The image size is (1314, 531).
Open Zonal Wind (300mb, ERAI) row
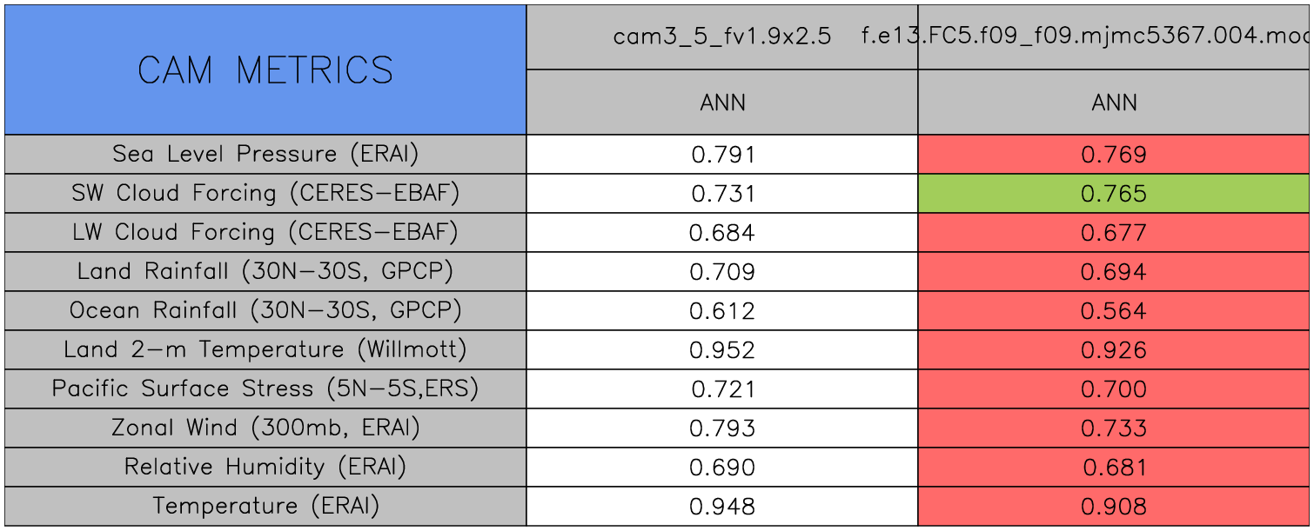coord(265,428)
